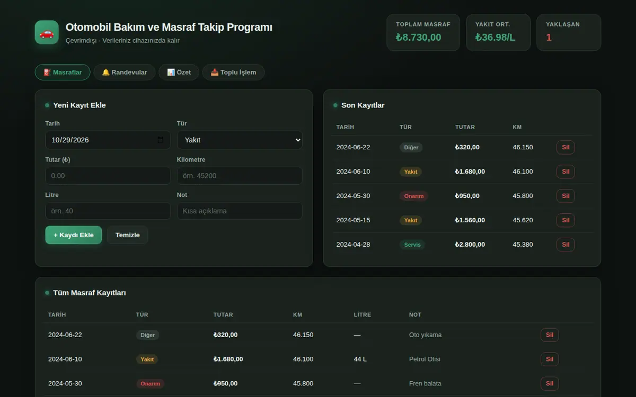
Task: Switch to the Masraflar tab
Action: pyautogui.click(x=63, y=72)
